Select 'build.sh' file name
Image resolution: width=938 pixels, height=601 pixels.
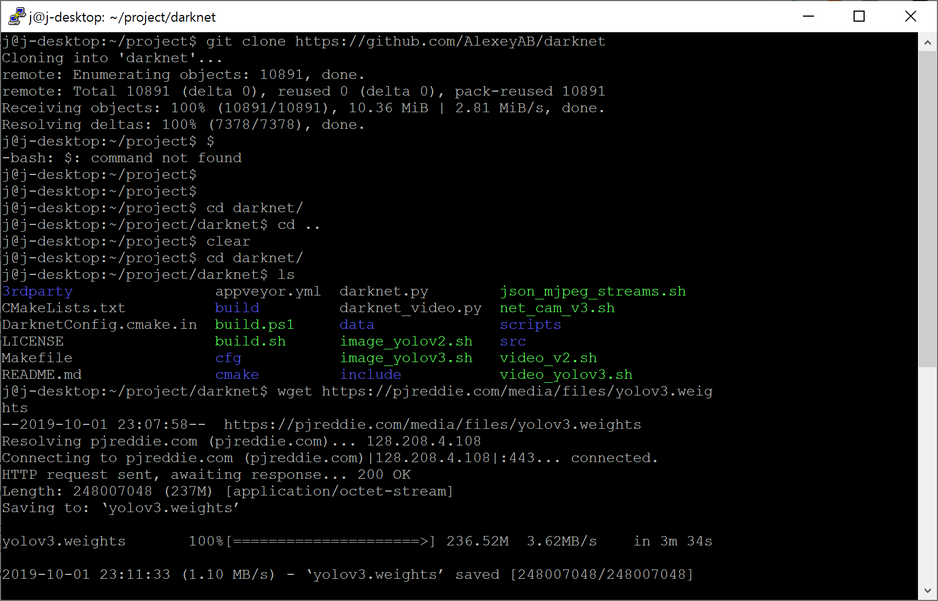[x=250, y=342]
